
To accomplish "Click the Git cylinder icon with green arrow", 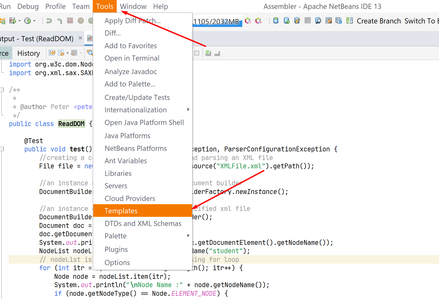I will coord(286,20).
